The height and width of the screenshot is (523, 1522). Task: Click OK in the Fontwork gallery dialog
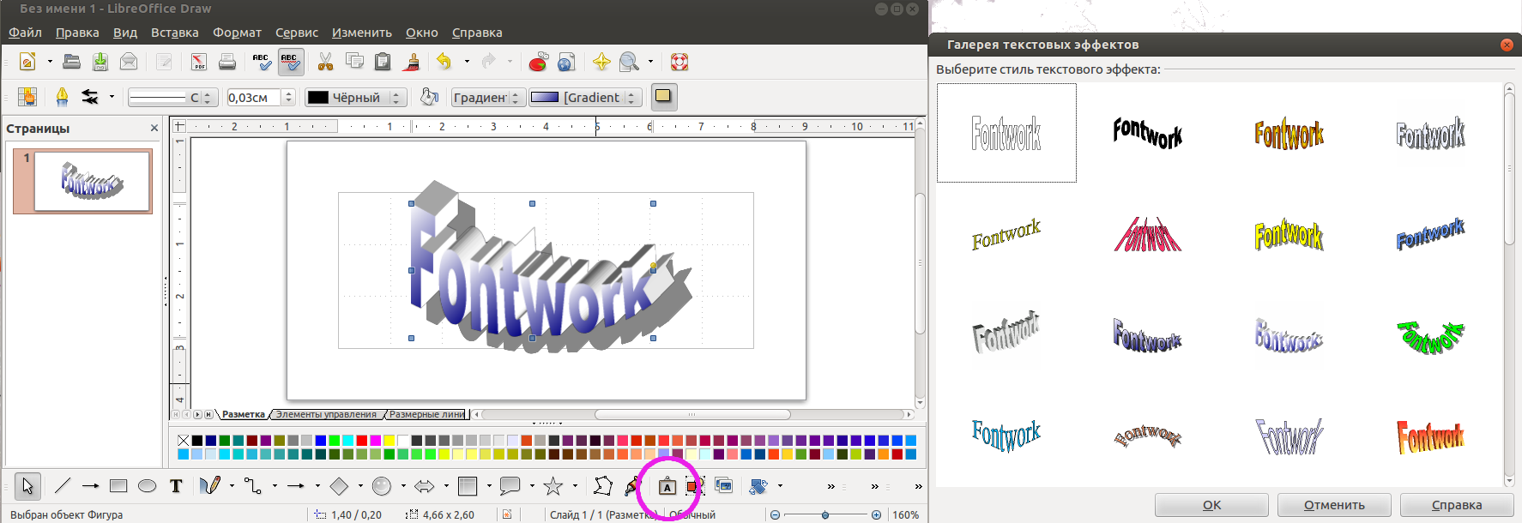(1211, 505)
